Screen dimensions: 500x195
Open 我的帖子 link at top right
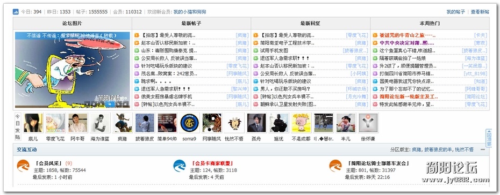[455, 12]
